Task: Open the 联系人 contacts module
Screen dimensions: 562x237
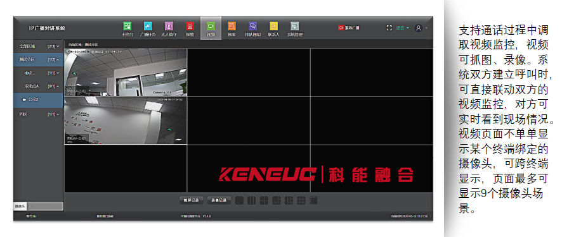Action: [x=273, y=28]
